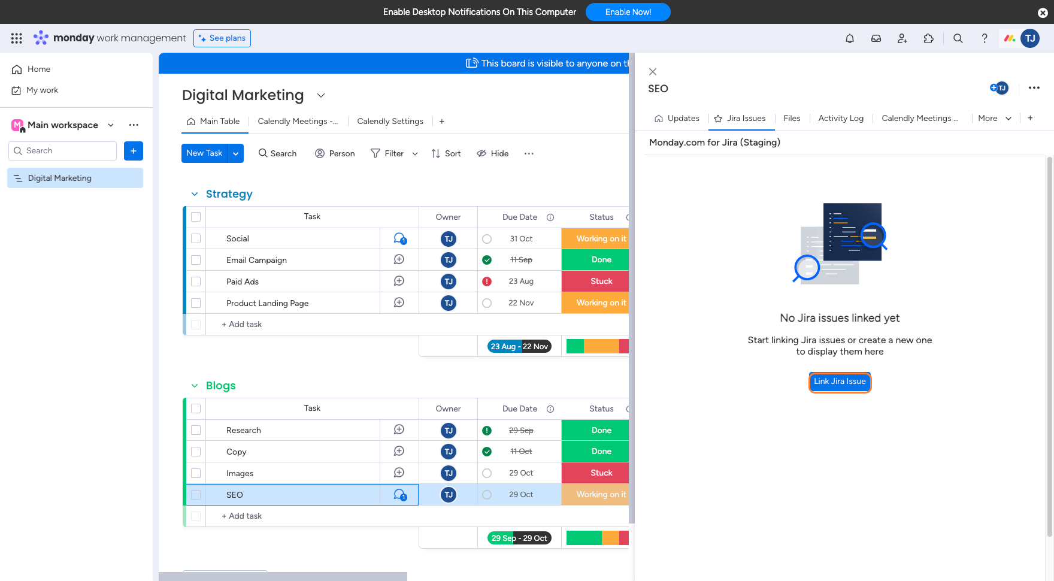Open the apps marketplace puzzle icon
The image size is (1054, 581).
coord(928,38)
